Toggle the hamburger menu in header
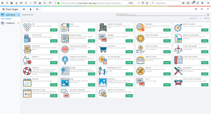This screenshot has height=114, width=211. 24,9
